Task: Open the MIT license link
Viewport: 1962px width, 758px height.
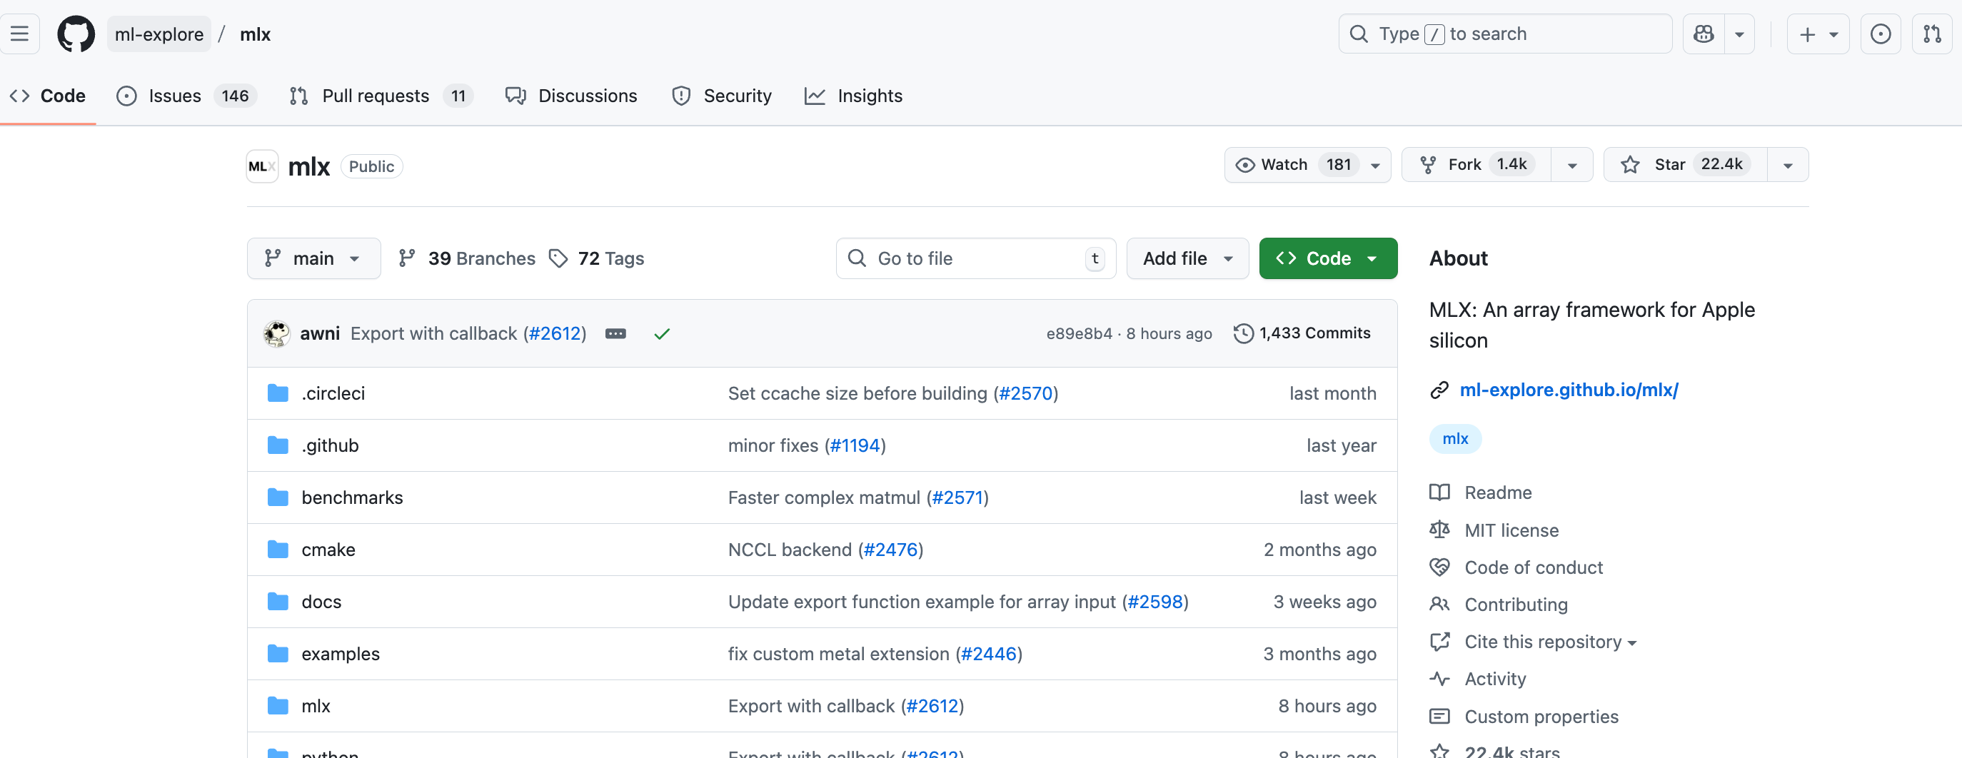Action: pyautogui.click(x=1511, y=530)
